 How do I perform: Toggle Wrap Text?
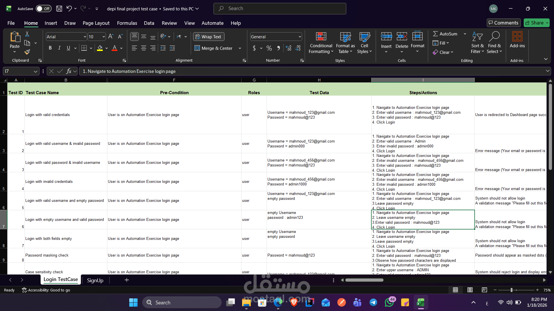208,37
